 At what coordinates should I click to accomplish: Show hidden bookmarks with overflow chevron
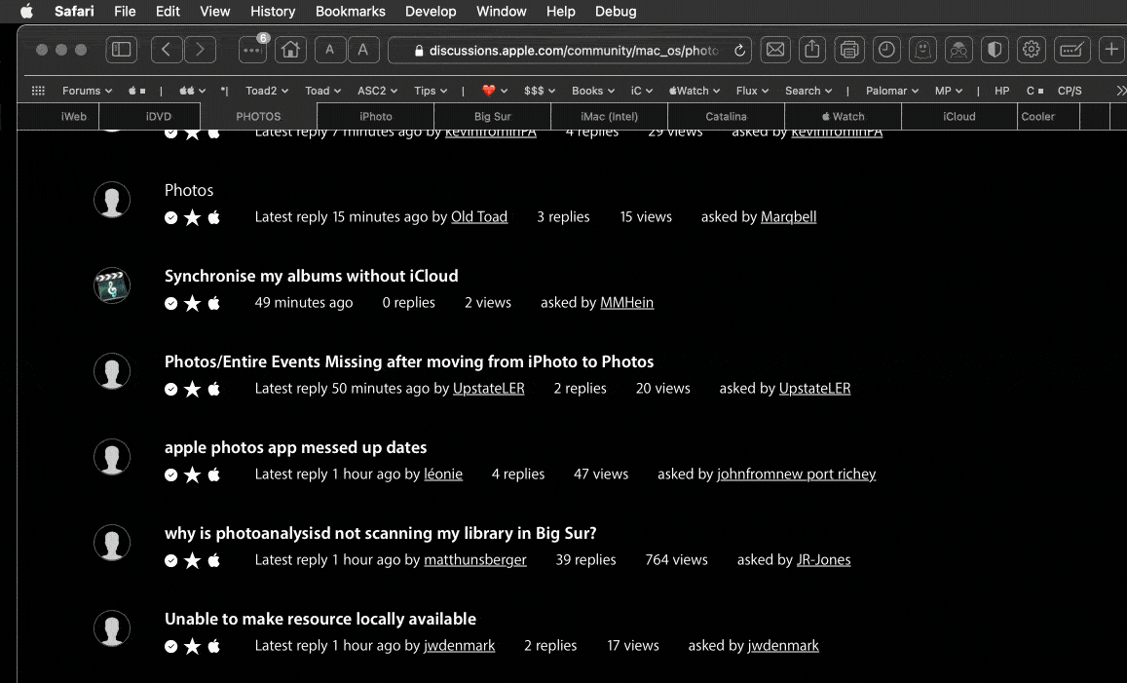1120,91
